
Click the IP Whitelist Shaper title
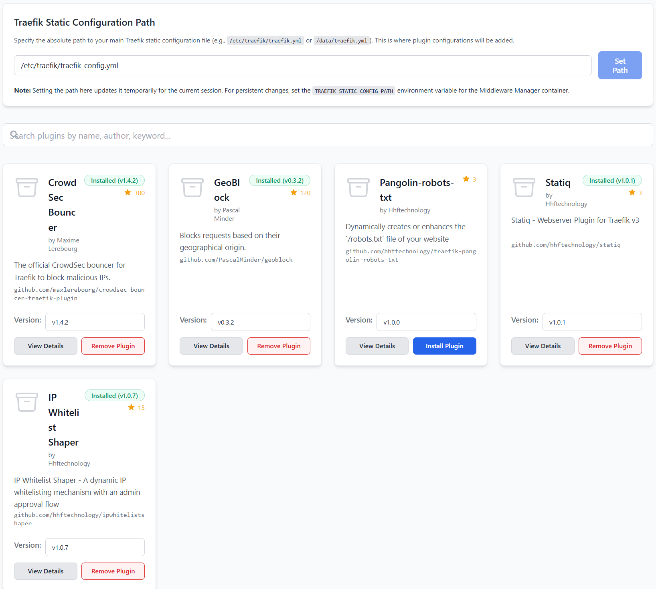pos(64,420)
